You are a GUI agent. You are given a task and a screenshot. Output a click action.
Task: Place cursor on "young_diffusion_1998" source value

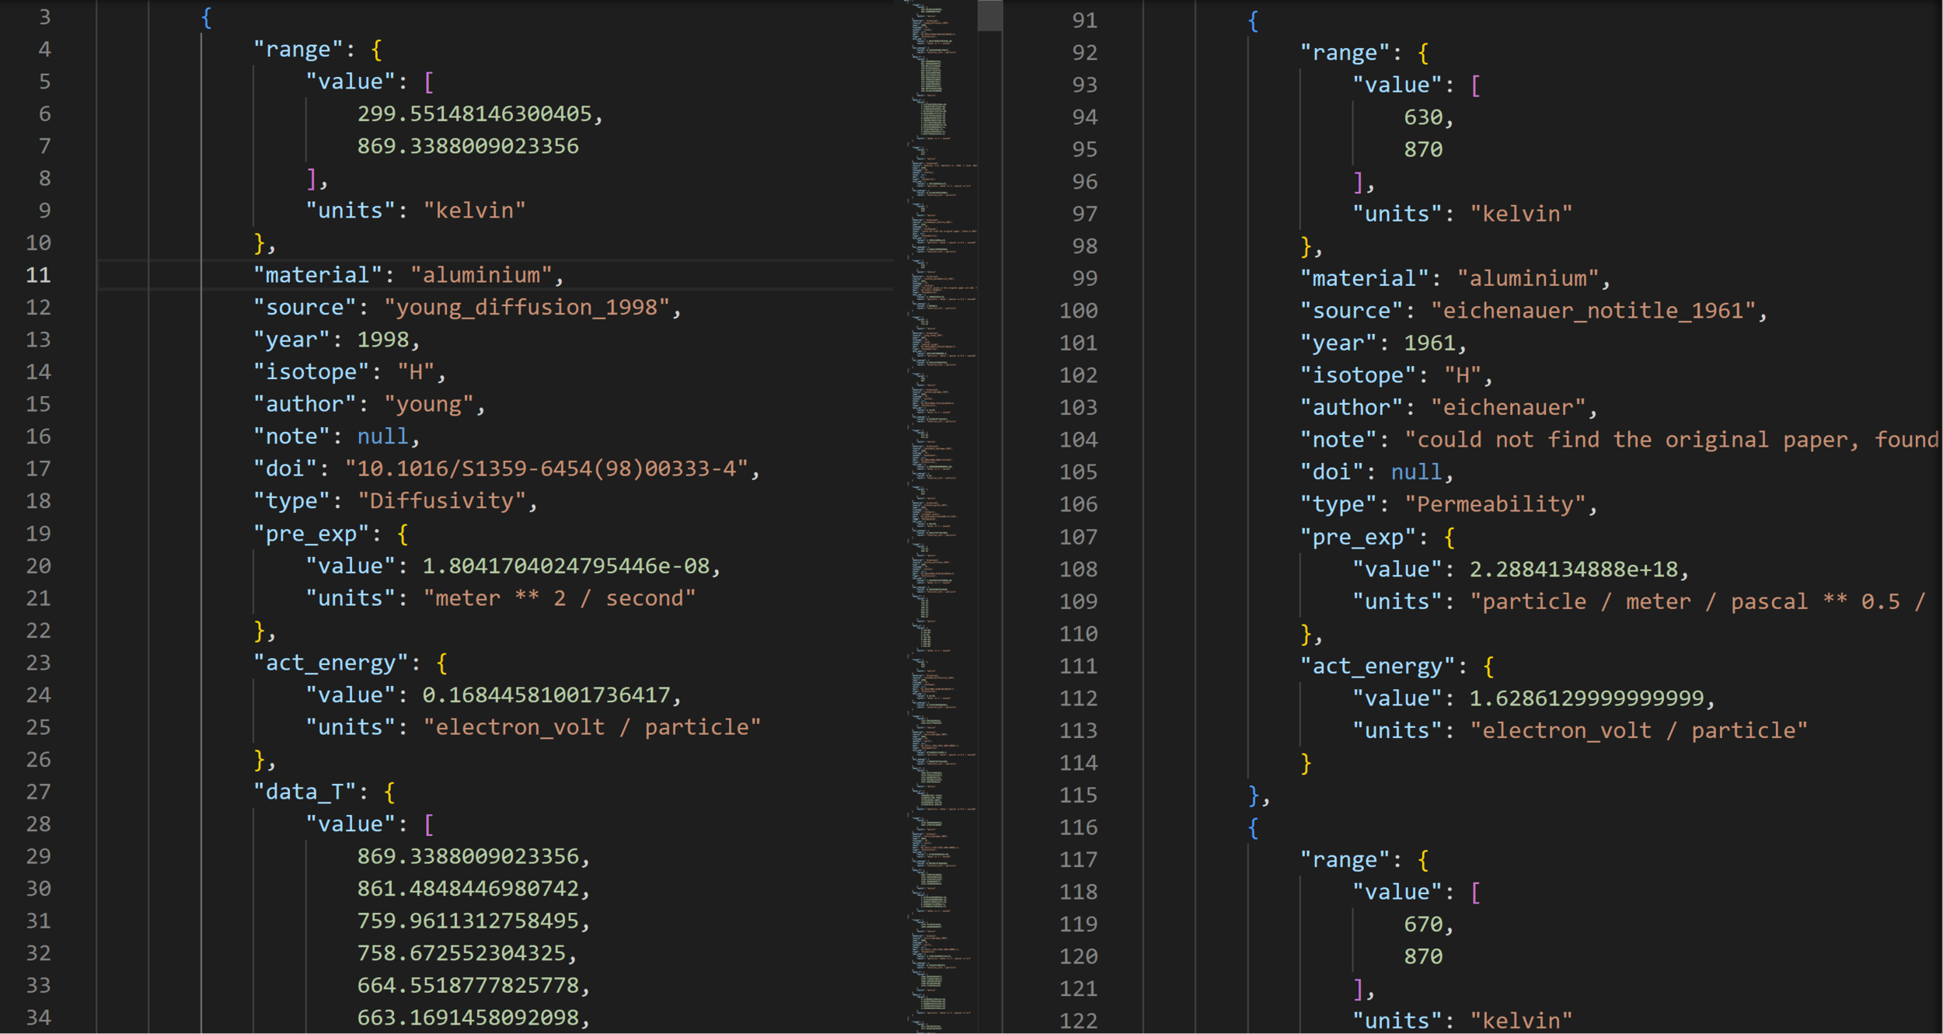pos(527,308)
